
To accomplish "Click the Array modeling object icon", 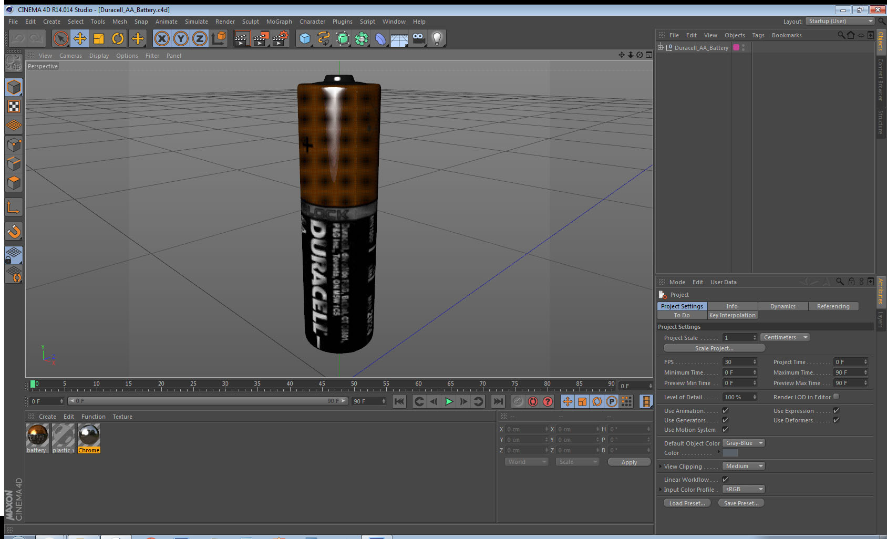I will pyautogui.click(x=362, y=38).
